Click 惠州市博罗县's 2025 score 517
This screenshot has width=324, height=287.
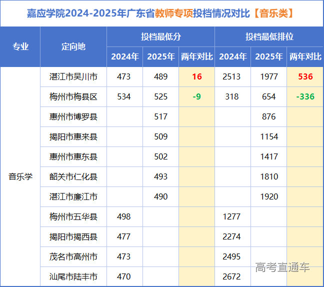tap(160, 117)
